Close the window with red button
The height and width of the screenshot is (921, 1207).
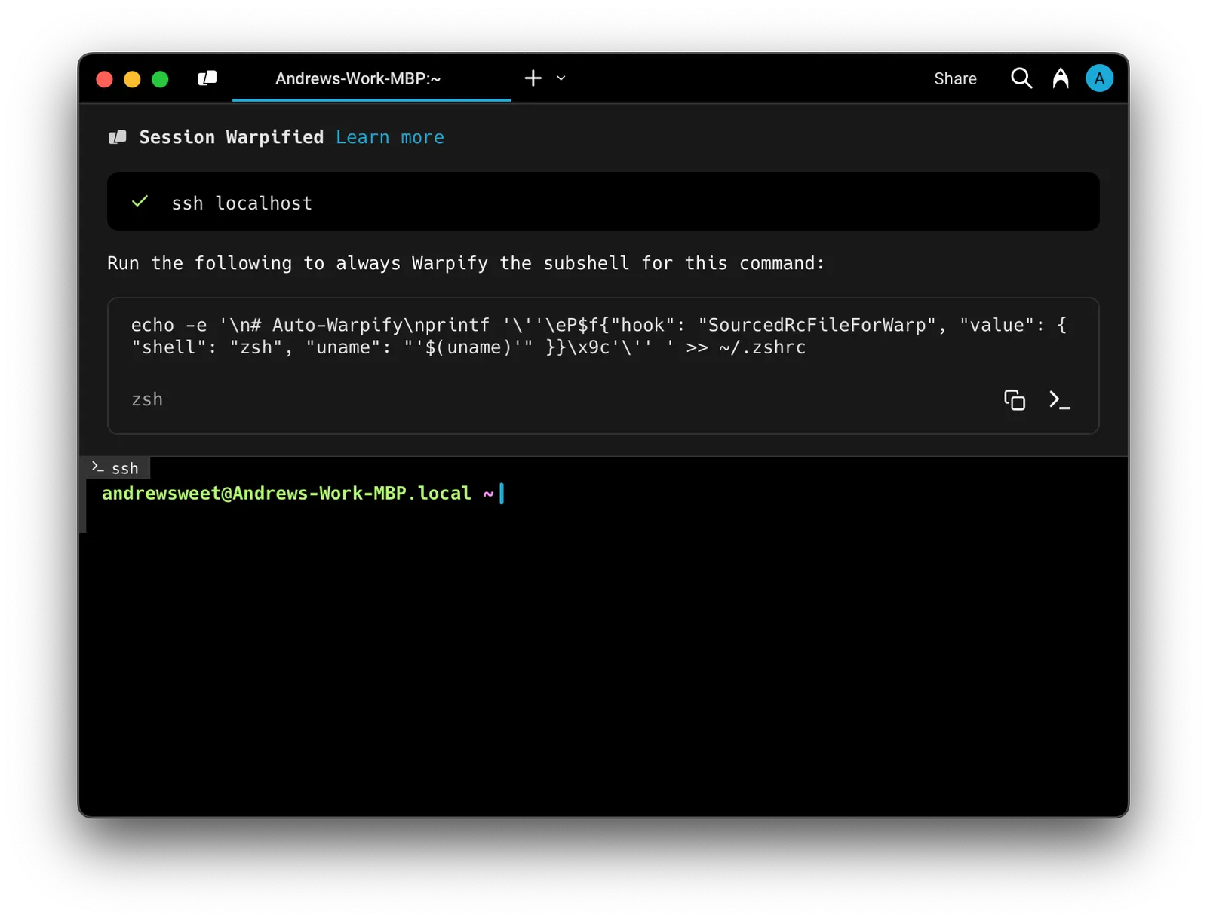coord(105,79)
